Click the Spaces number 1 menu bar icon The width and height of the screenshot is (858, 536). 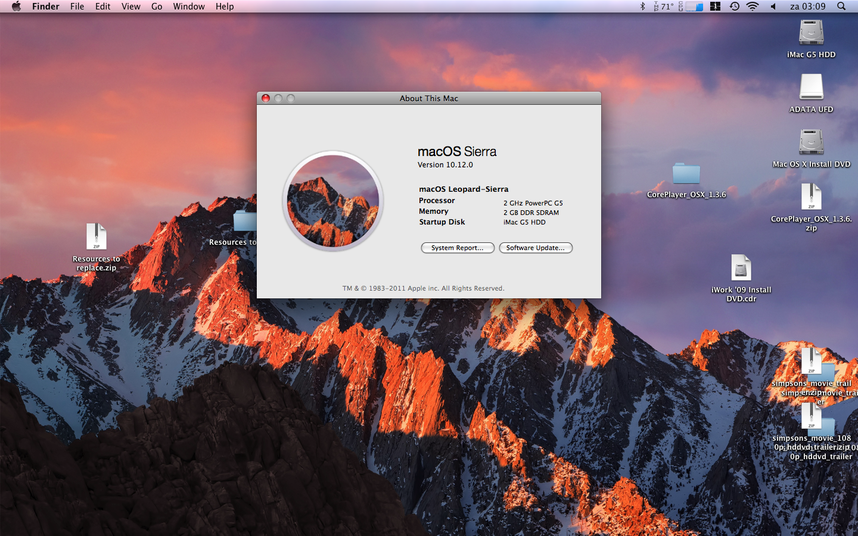pyautogui.click(x=716, y=6)
